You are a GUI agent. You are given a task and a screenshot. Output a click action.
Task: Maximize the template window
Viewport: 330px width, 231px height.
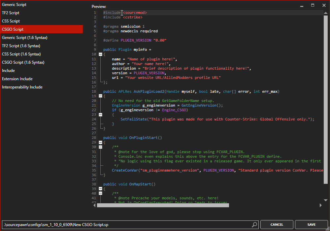point(313,5)
